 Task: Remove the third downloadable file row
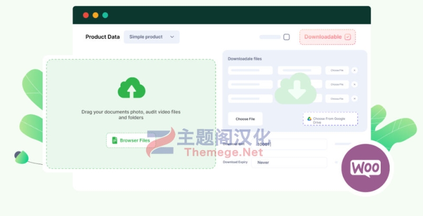(354, 99)
